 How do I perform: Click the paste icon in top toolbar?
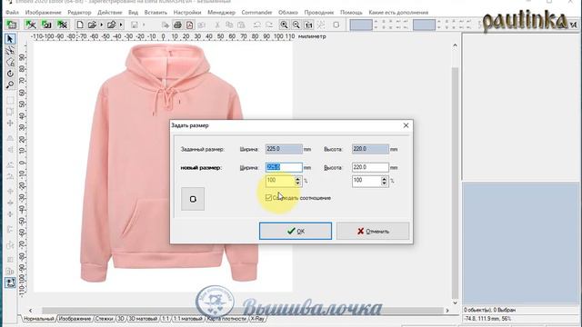coord(241,25)
